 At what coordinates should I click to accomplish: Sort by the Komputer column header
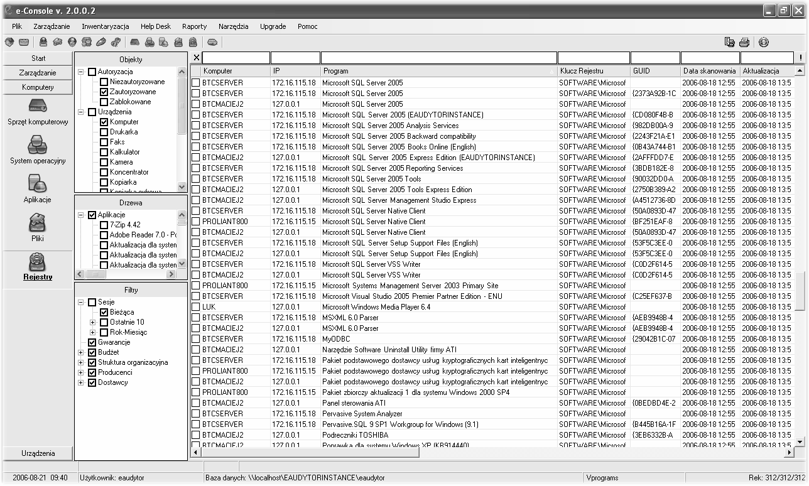click(236, 71)
